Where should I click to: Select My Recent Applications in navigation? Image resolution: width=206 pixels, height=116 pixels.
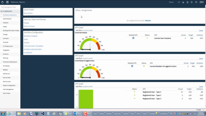click(x=10, y=15)
